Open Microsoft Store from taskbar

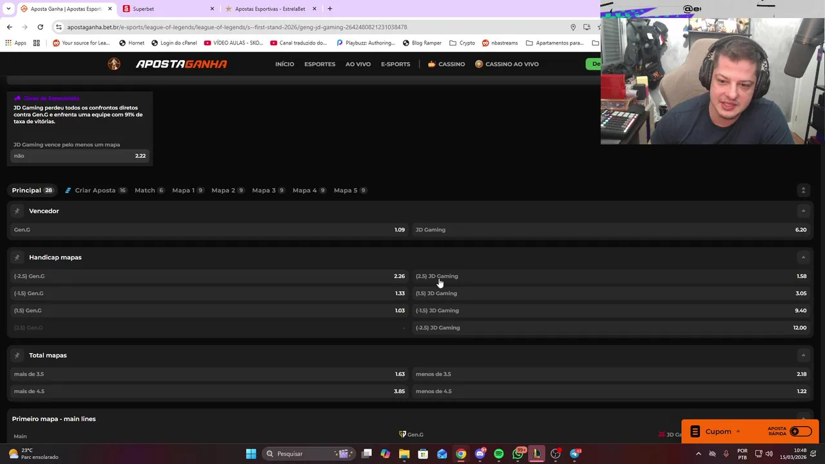click(423, 454)
